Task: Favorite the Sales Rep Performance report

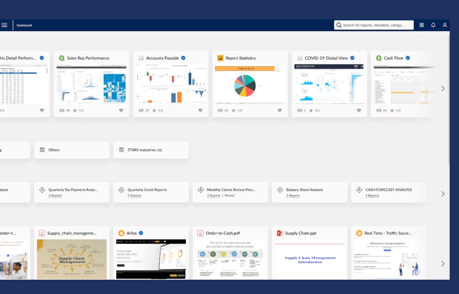Action: tap(121, 111)
